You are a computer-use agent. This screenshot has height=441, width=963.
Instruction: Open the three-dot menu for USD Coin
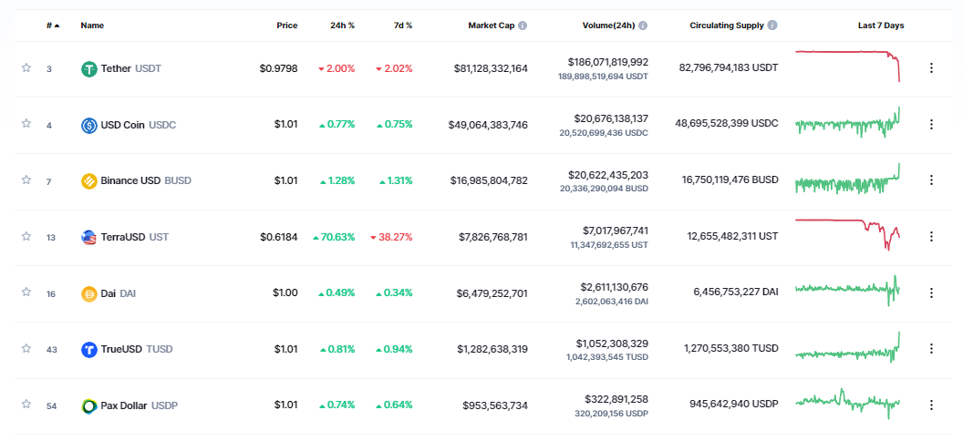pyautogui.click(x=931, y=125)
